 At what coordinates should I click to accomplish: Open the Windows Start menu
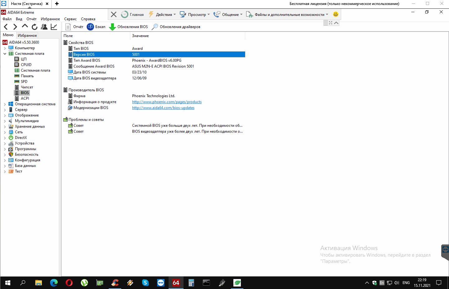[x=8, y=283]
